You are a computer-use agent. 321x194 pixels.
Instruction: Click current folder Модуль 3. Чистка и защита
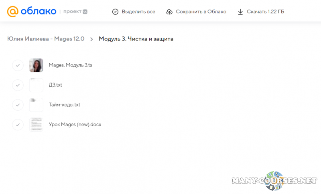pos(136,39)
